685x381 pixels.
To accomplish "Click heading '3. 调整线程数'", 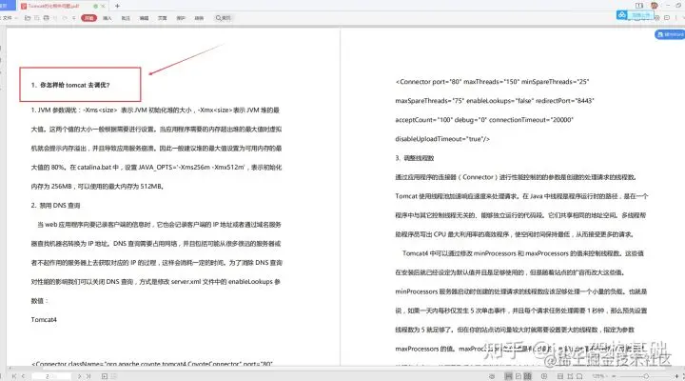I will 415,158.
